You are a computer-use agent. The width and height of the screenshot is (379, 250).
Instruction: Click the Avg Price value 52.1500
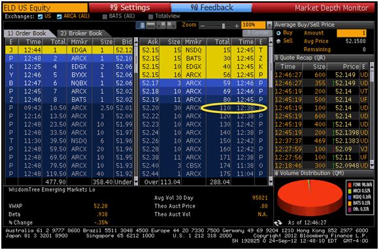(355, 41)
